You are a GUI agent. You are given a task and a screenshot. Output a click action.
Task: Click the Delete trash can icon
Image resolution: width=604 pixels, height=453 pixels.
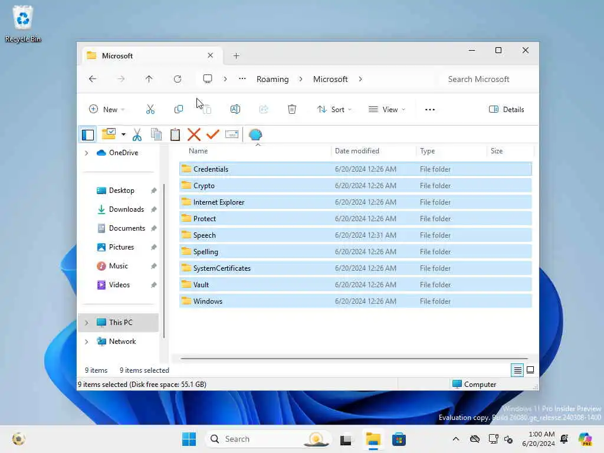[x=292, y=109]
